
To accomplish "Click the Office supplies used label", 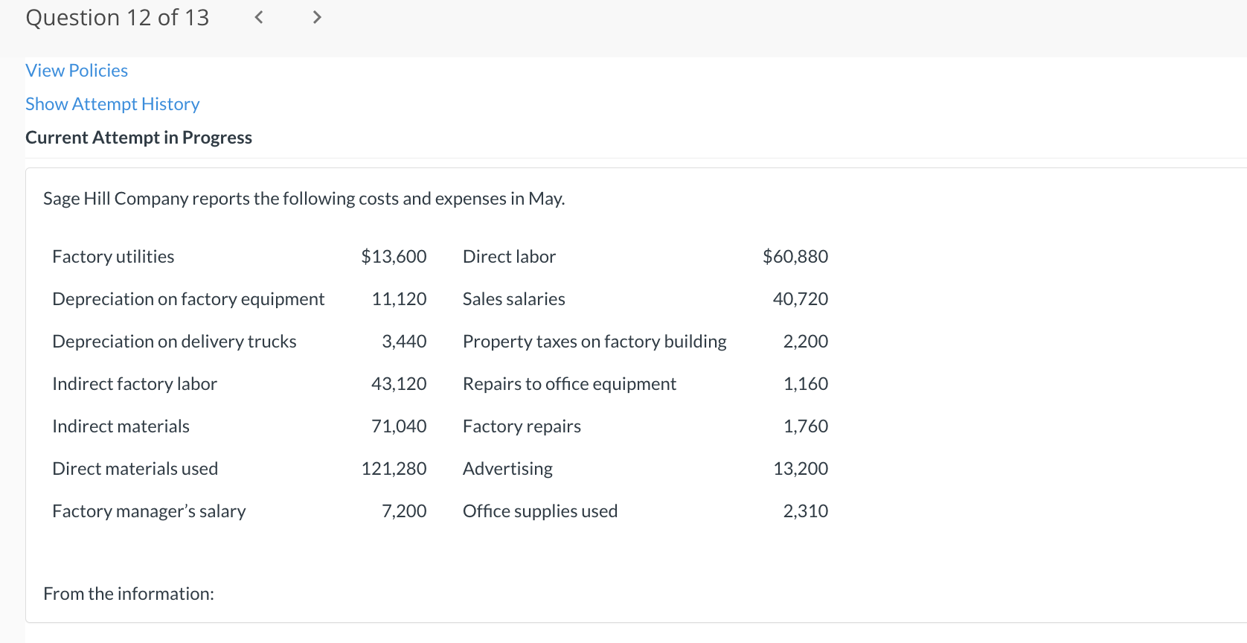I will [539, 511].
